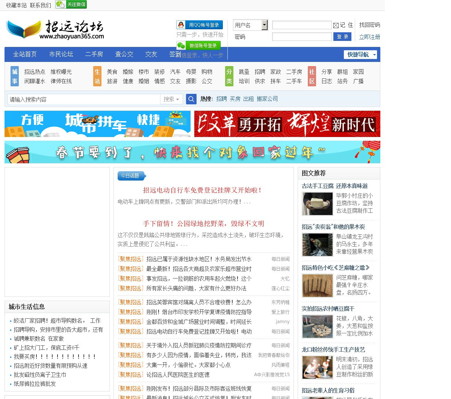Click the red 社区 category badge
The width and height of the screenshot is (451, 399).
coord(312,76)
